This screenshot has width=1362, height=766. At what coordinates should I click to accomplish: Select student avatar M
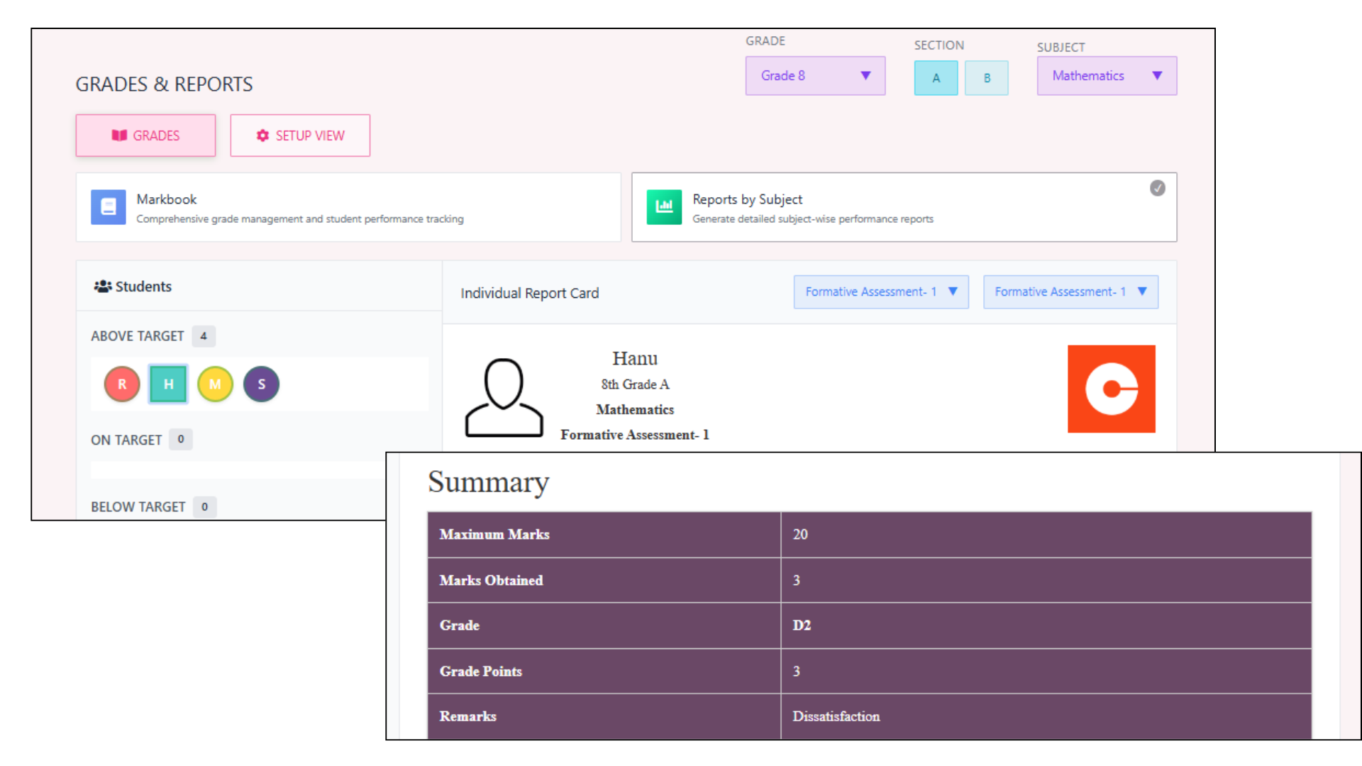click(215, 384)
